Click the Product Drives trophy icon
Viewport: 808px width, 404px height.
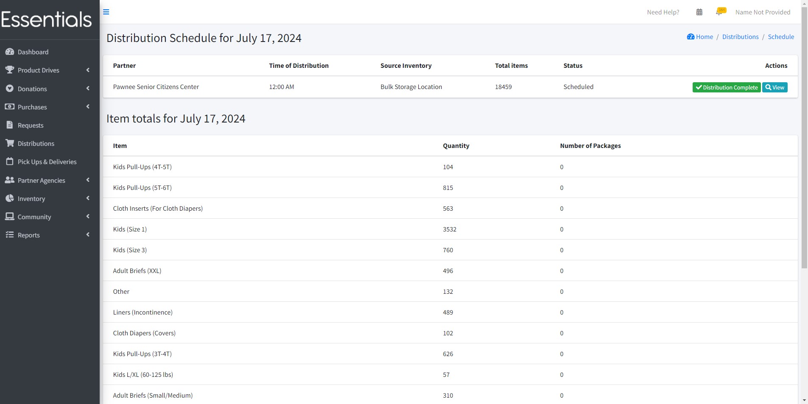10,70
